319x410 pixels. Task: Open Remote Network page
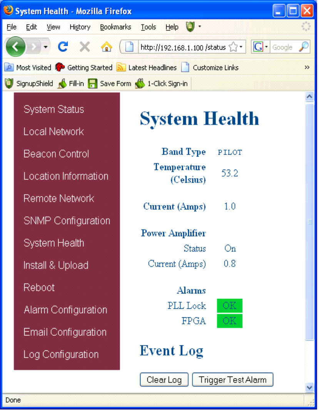[x=58, y=198]
